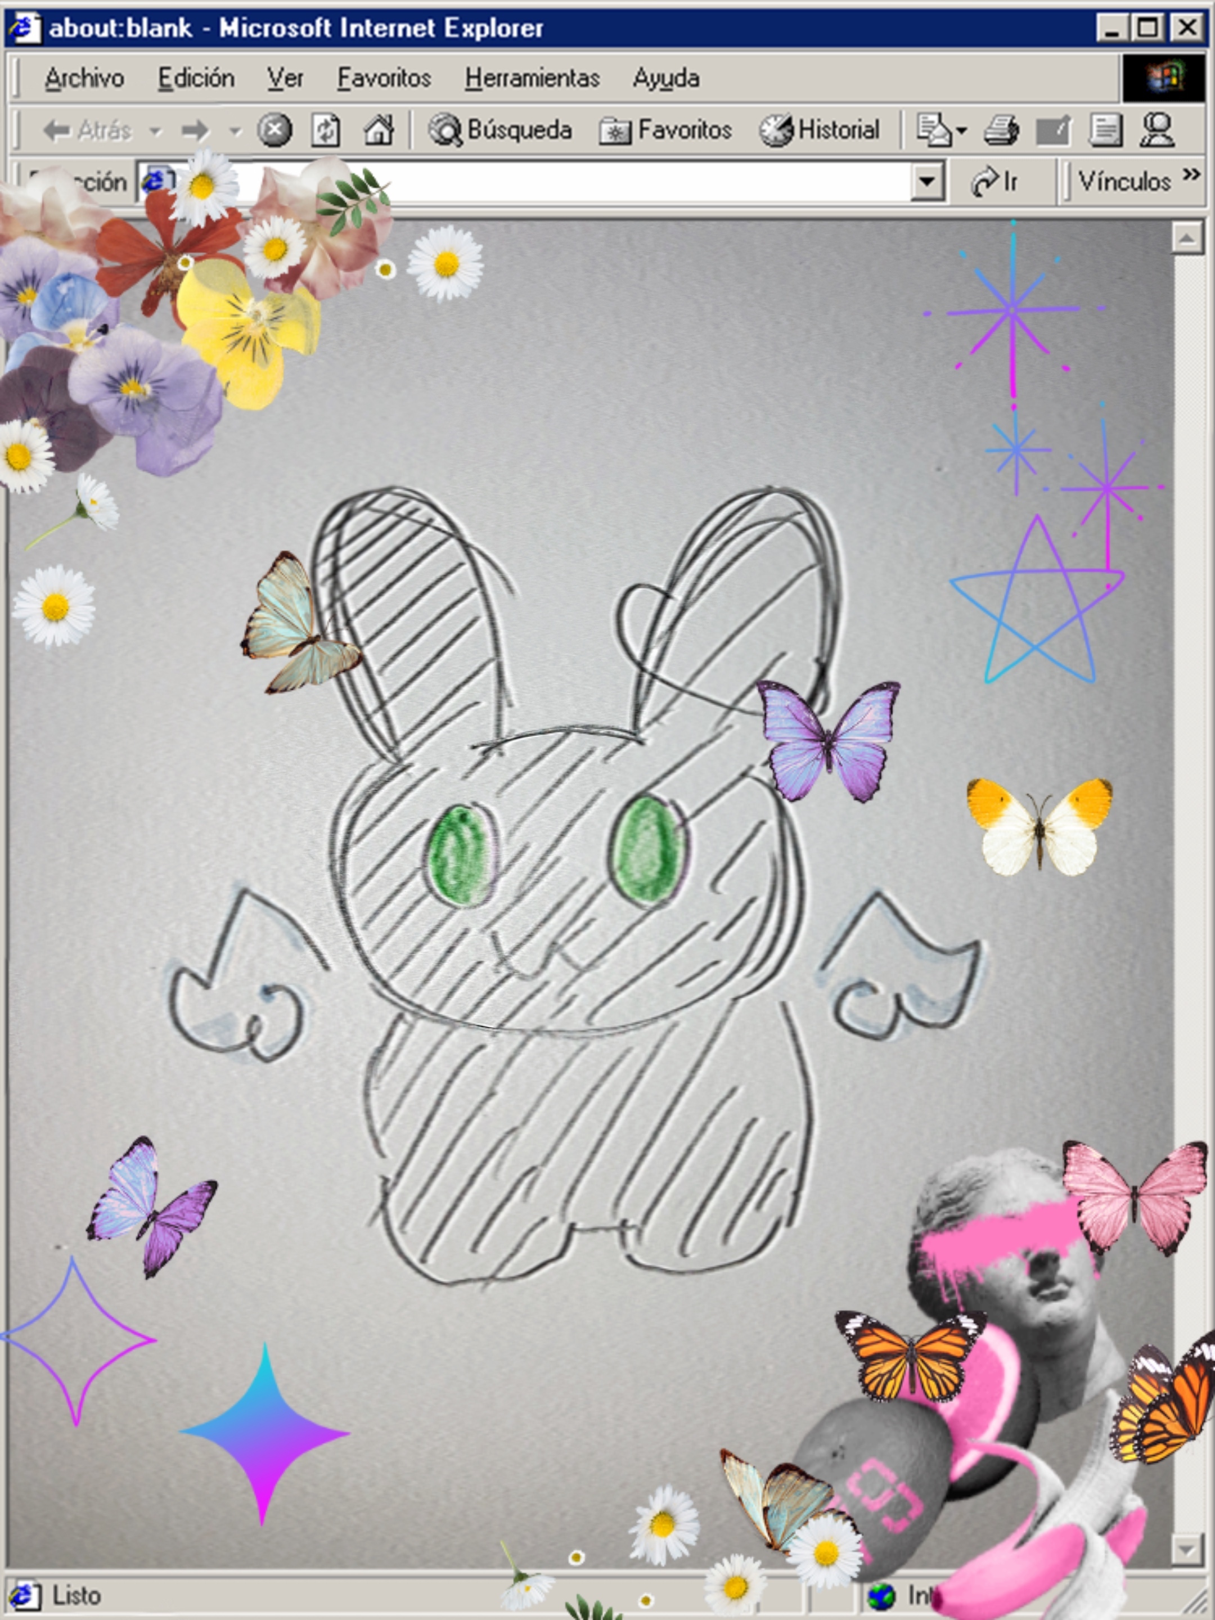Click the Ir go button

click(x=994, y=181)
